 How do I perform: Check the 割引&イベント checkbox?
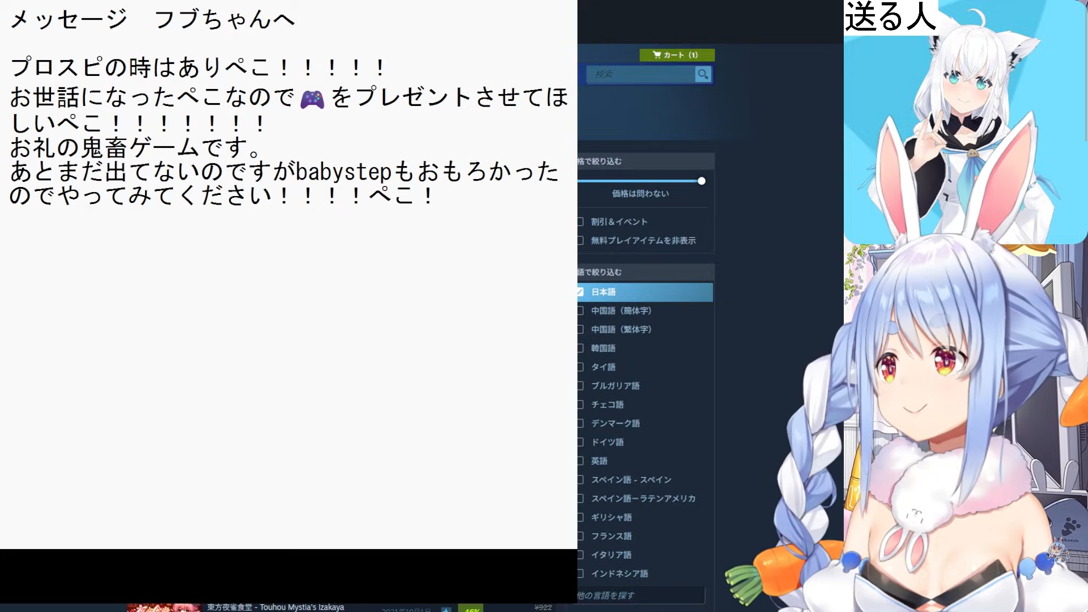pyautogui.click(x=580, y=222)
